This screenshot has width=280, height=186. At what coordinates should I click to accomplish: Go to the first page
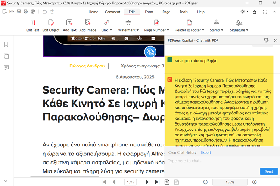[104, 182]
